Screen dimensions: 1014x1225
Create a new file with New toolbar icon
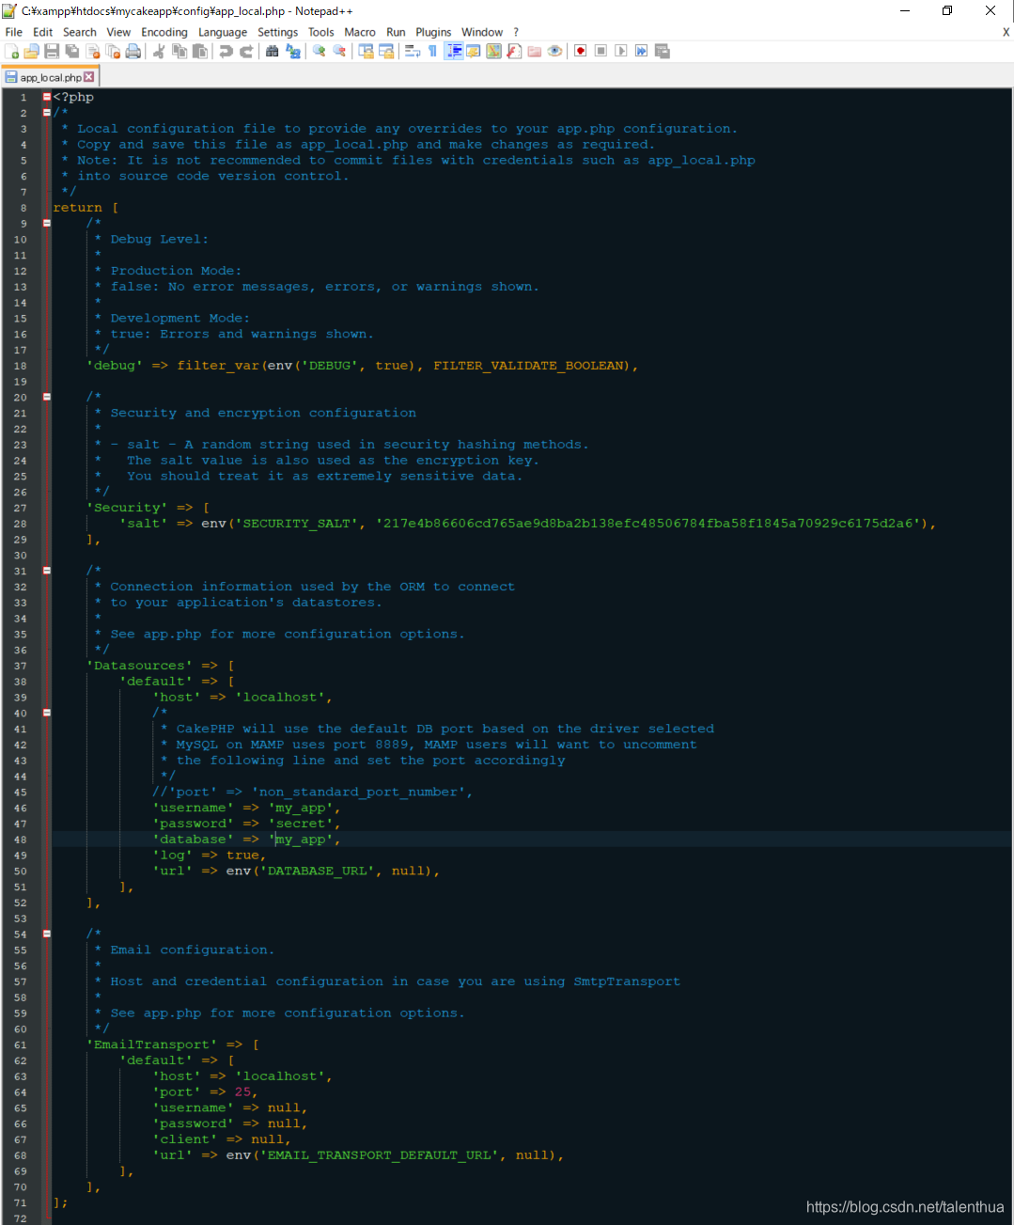coord(12,51)
